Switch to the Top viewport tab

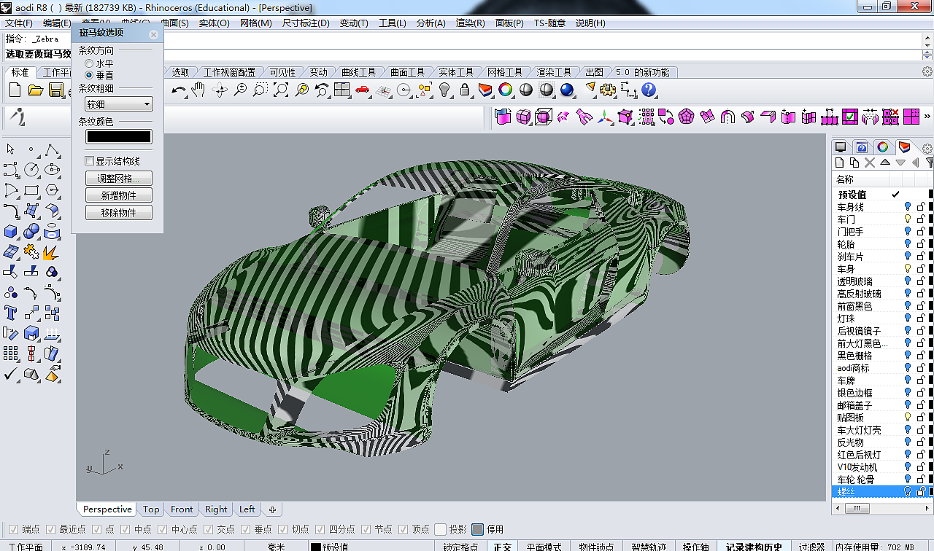(x=151, y=509)
